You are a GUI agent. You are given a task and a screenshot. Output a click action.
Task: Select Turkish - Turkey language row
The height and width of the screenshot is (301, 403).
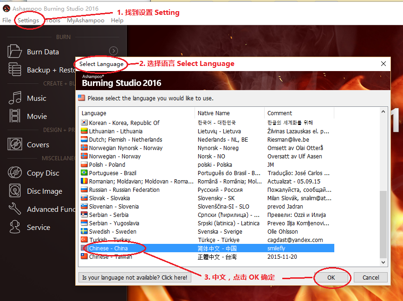coord(207,240)
